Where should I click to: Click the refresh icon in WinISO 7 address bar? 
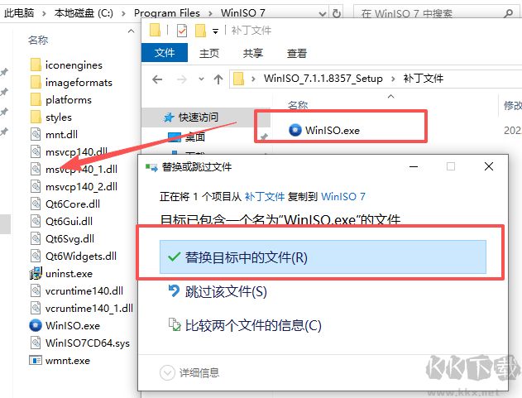337,13
